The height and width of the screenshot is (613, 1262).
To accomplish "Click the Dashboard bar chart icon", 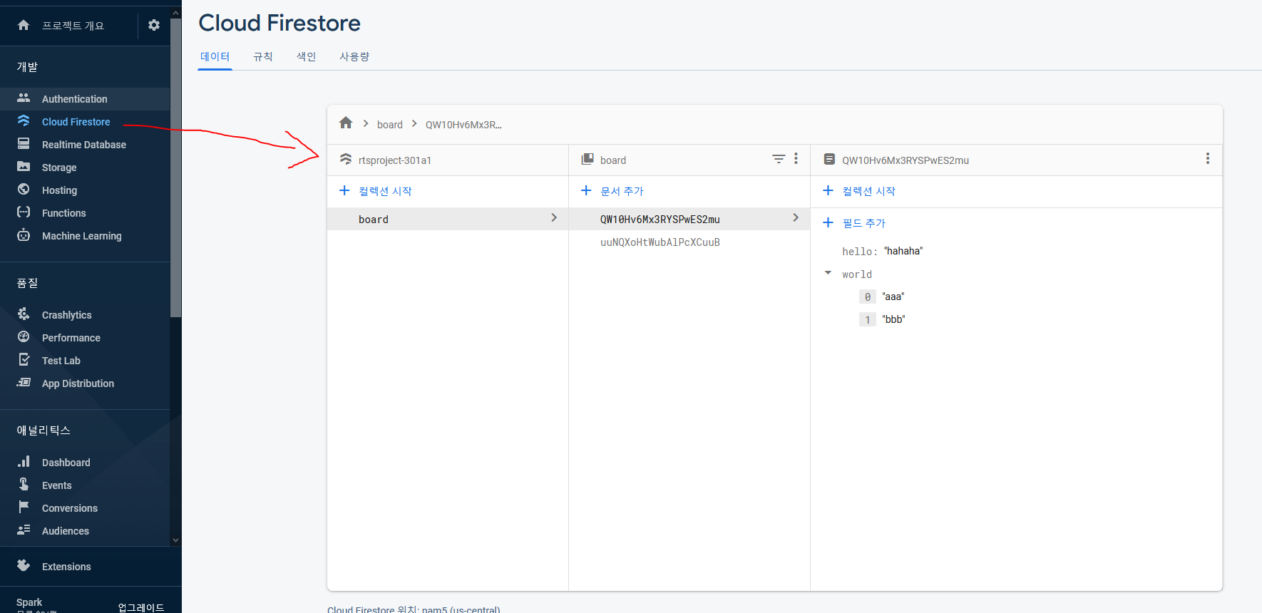I will coord(24,462).
